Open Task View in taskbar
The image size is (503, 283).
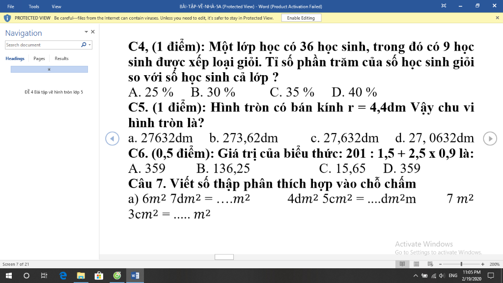(44, 276)
